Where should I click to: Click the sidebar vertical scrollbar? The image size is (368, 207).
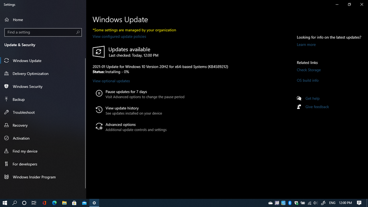[x=85, y=123]
